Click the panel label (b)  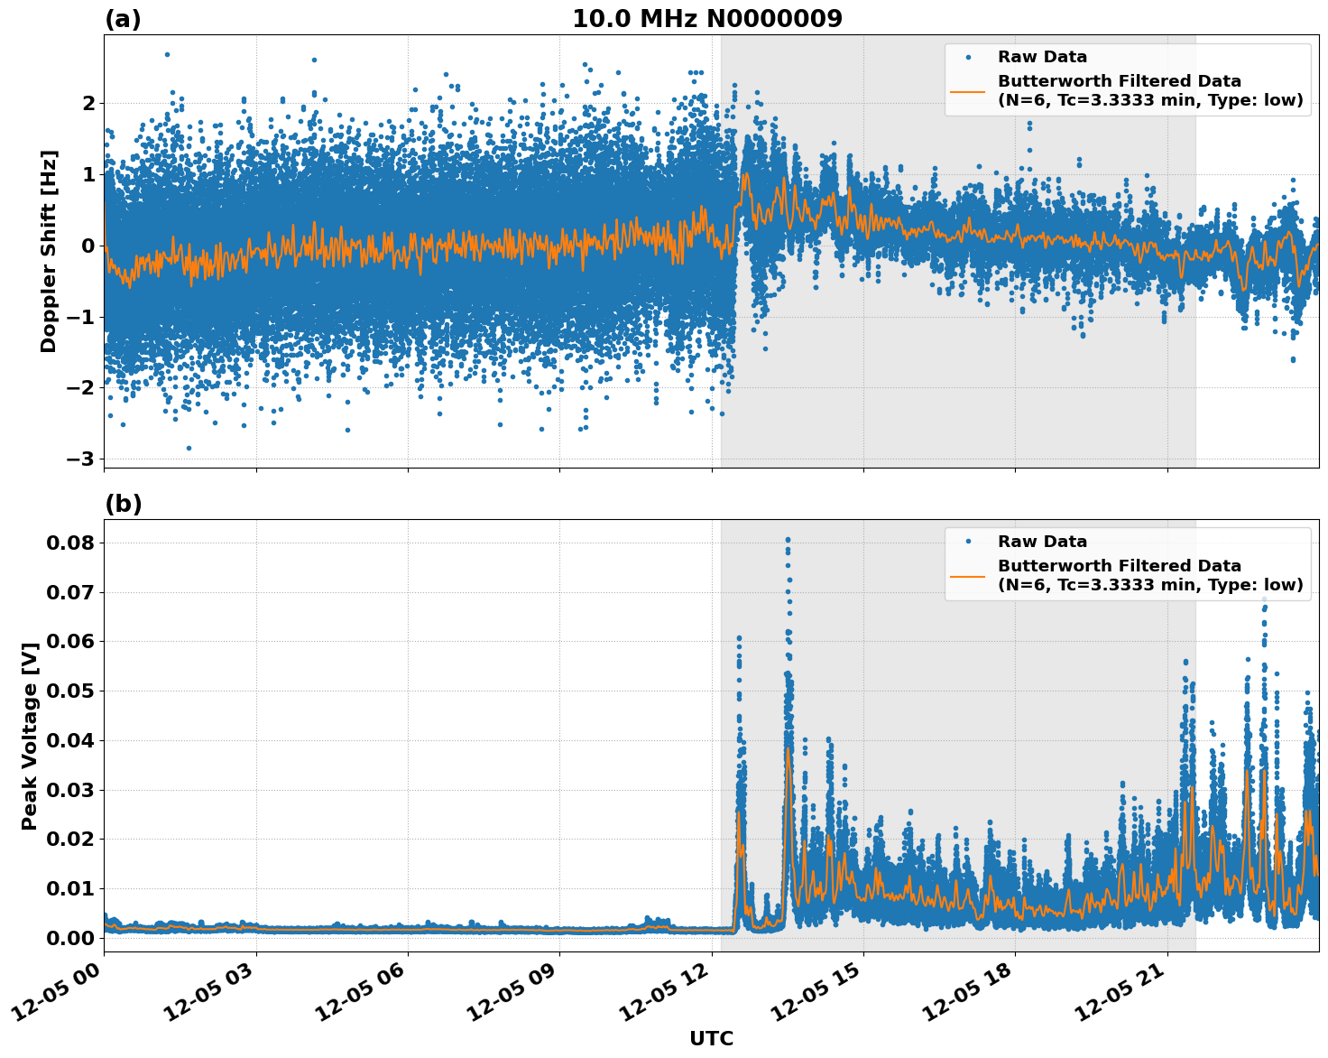[124, 503]
